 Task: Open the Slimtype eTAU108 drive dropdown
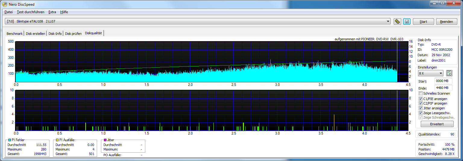tap(198, 21)
